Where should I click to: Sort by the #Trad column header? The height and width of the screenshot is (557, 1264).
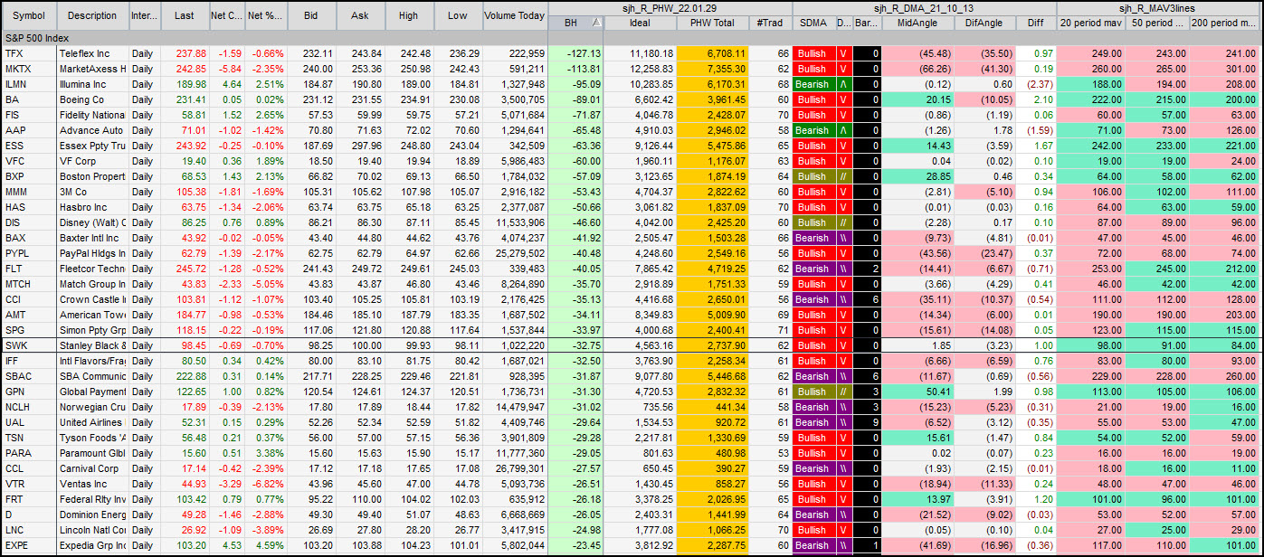tap(770, 23)
